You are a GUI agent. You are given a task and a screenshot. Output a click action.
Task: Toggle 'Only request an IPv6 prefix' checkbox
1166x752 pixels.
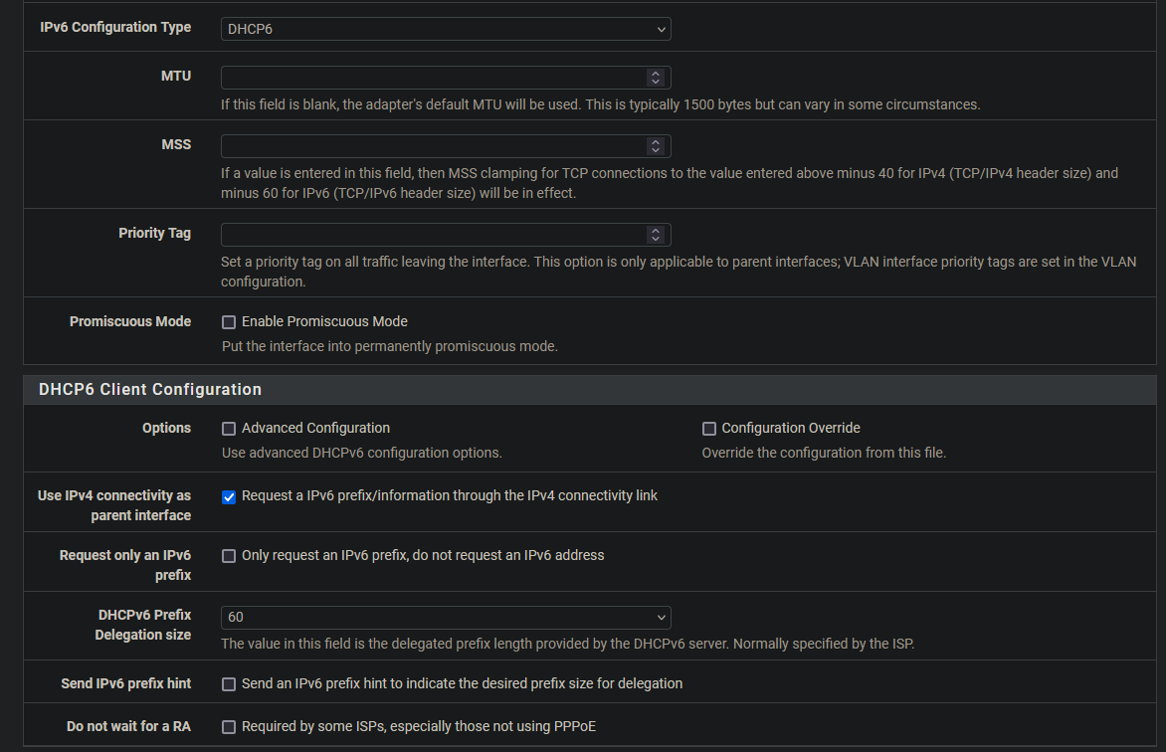coord(229,556)
